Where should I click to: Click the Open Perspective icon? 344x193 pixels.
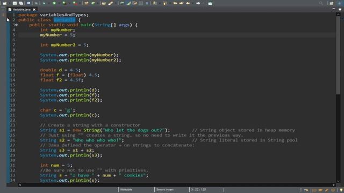[x=331, y=3]
